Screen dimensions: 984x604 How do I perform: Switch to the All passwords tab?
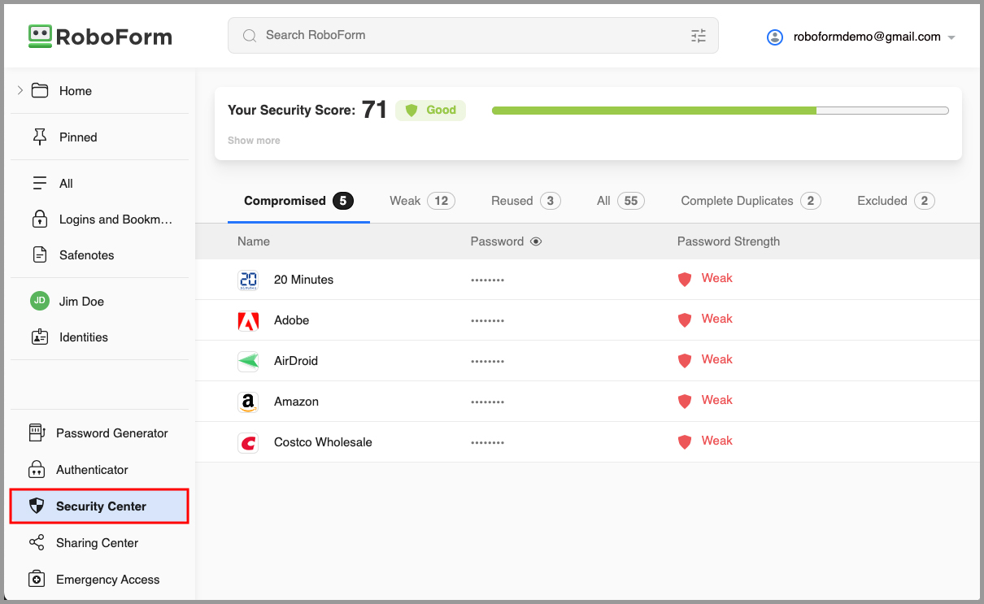click(x=620, y=201)
